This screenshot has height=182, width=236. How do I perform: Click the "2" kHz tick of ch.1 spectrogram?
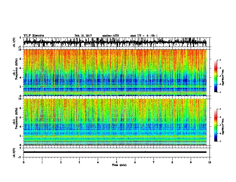[21, 87]
